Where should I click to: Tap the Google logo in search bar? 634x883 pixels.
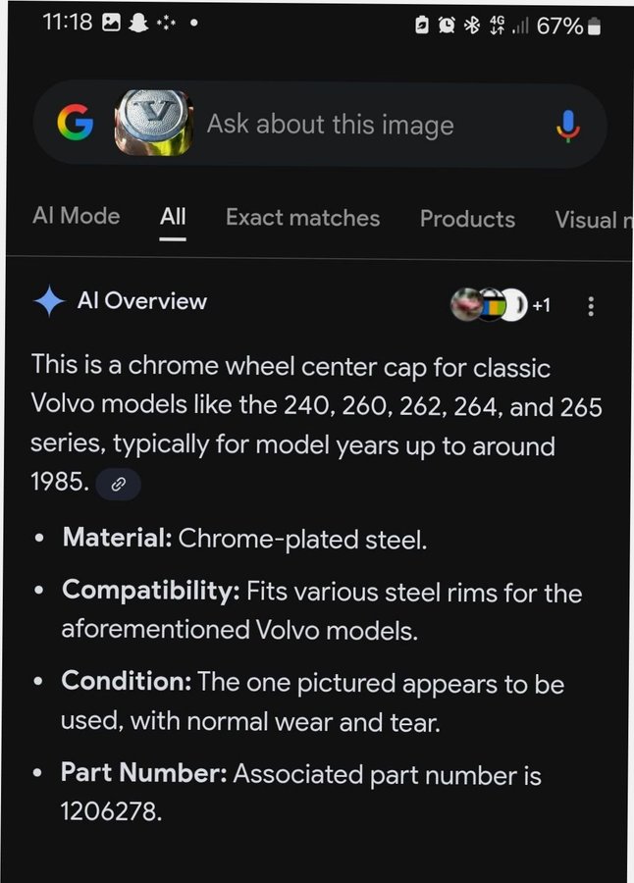[76, 124]
